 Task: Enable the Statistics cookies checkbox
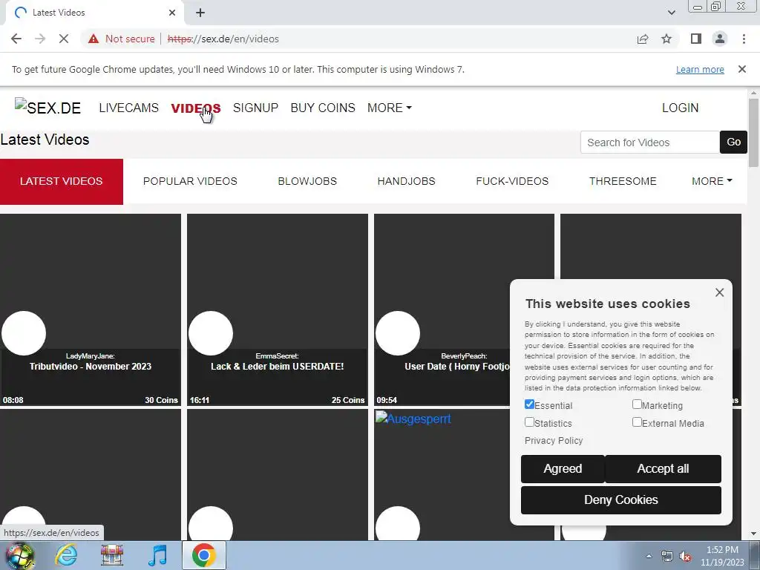coord(529,422)
